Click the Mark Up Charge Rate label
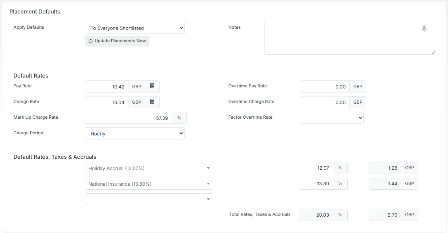448x233 pixels. pyautogui.click(x=36, y=117)
